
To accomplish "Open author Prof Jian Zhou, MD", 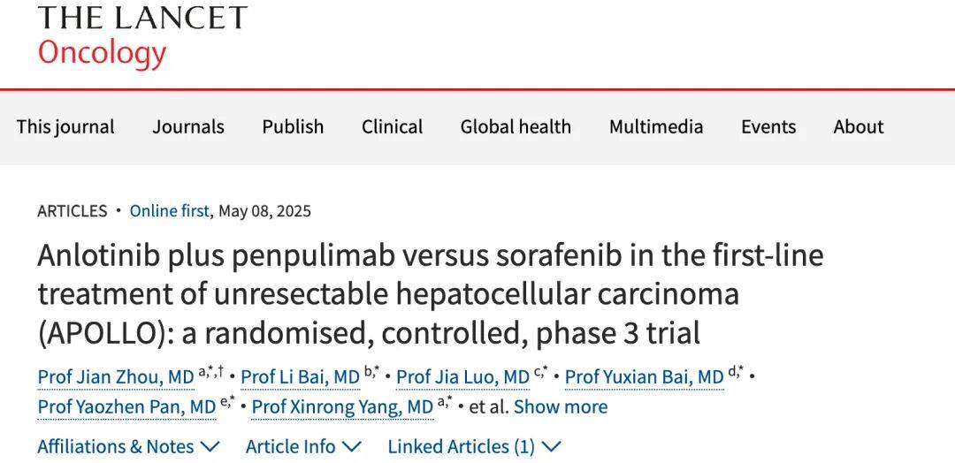I will 115,377.
